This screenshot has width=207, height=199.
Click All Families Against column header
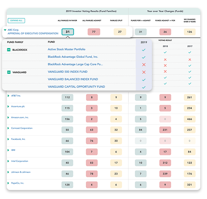tap(92, 20)
